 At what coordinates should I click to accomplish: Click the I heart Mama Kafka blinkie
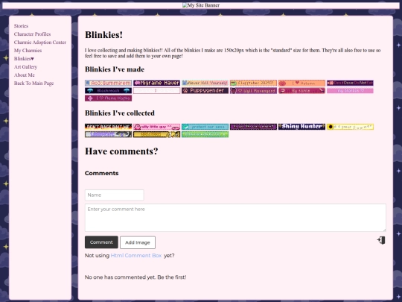[108, 98]
